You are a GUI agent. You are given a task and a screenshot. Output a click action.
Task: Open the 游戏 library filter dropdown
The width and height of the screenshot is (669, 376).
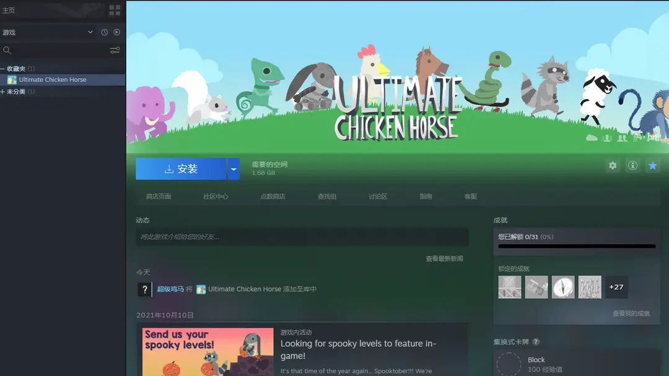click(48, 32)
